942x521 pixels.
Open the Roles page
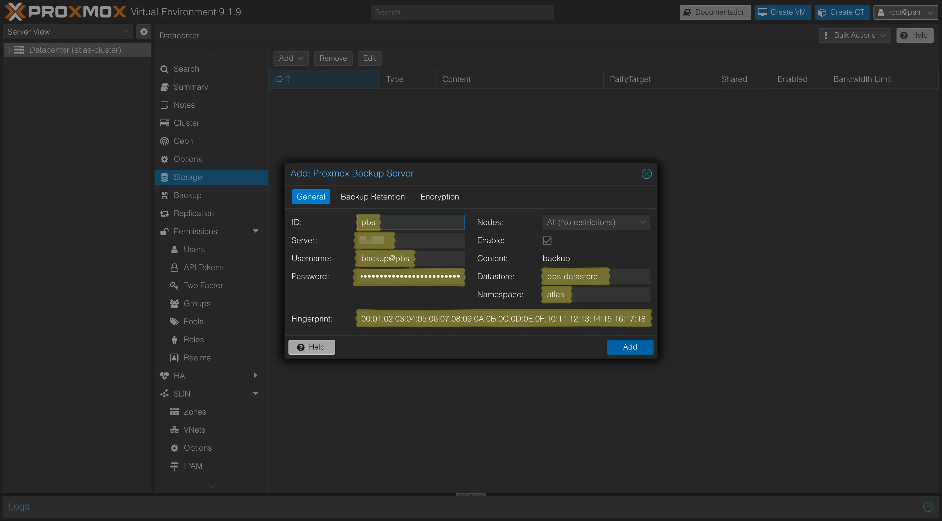[211, 340]
